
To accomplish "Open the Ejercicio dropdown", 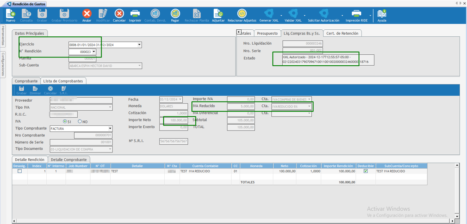I will tap(139, 45).
